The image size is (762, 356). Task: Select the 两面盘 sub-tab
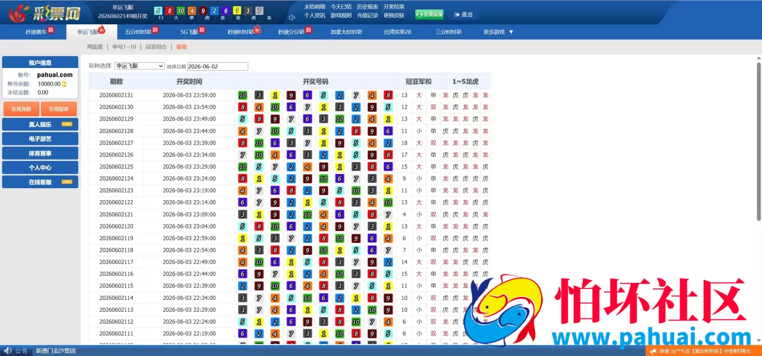tap(95, 47)
